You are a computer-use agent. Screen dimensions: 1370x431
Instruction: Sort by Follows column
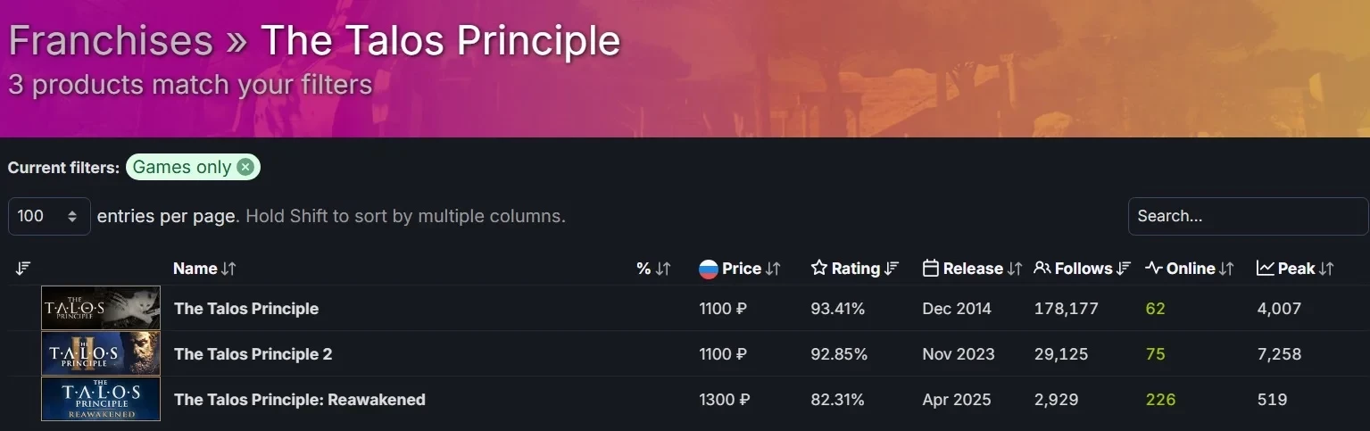[1083, 269]
